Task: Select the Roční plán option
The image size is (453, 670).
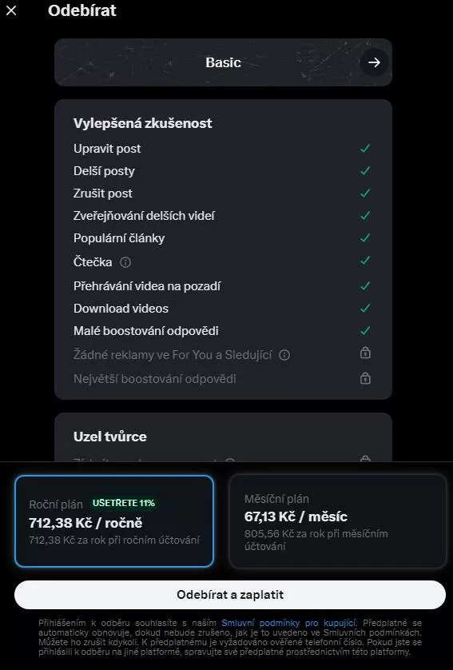Action: tap(114, 521)
